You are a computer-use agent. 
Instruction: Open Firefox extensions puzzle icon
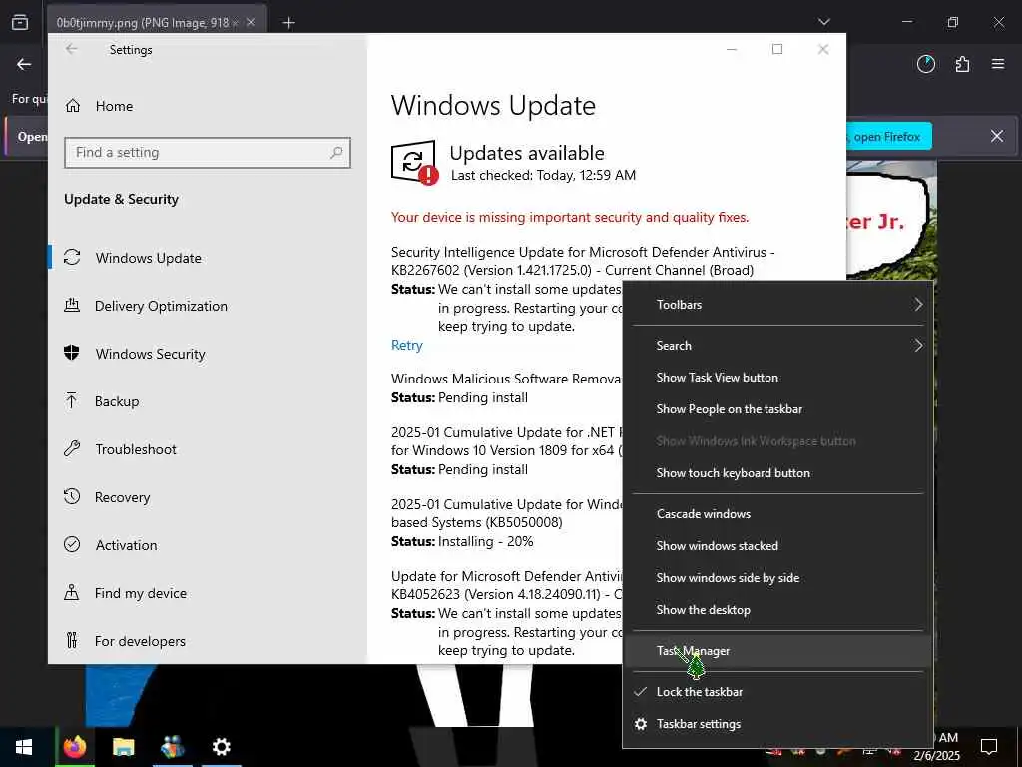click(963, 64)
